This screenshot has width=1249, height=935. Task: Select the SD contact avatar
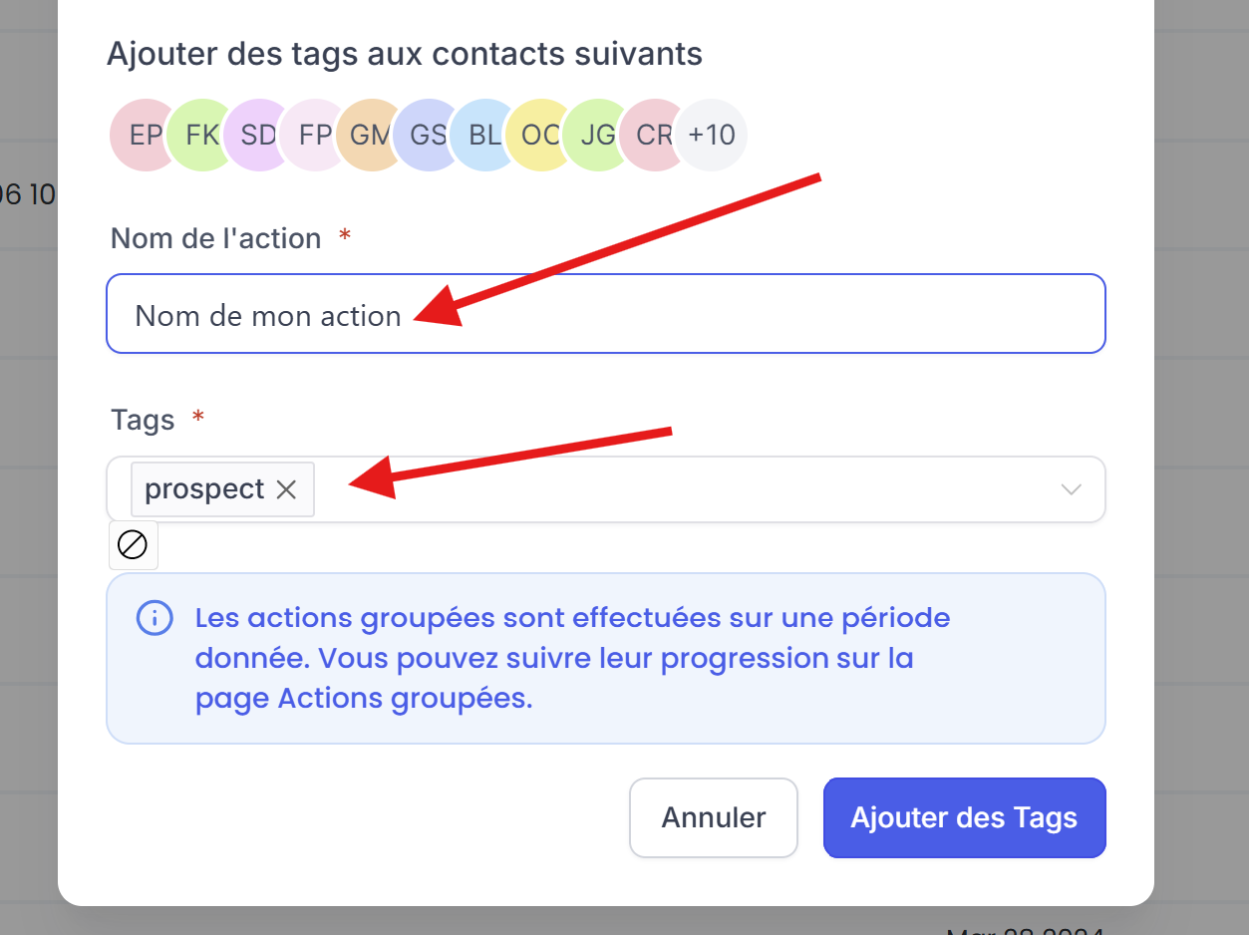(x=256, y=135)
